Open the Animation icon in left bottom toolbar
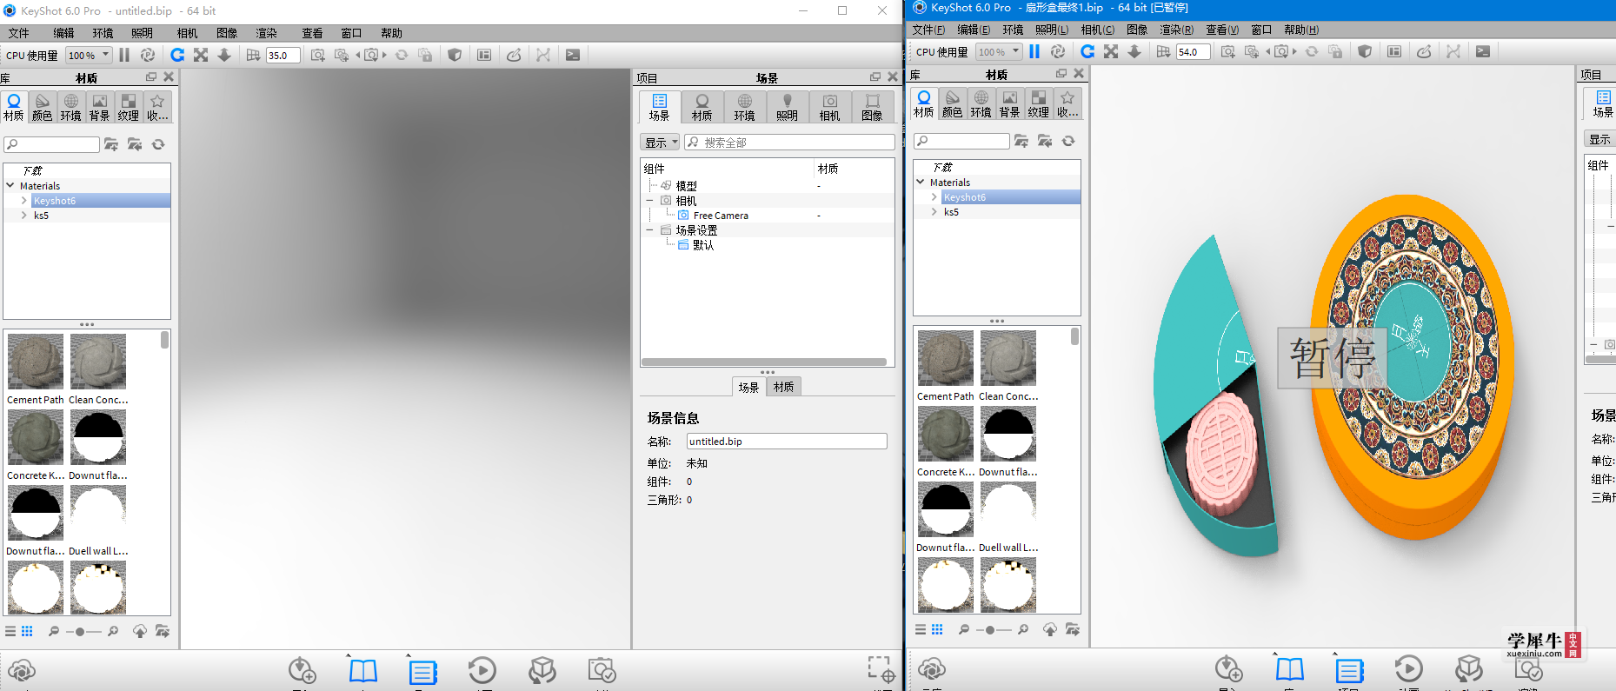 482,670
